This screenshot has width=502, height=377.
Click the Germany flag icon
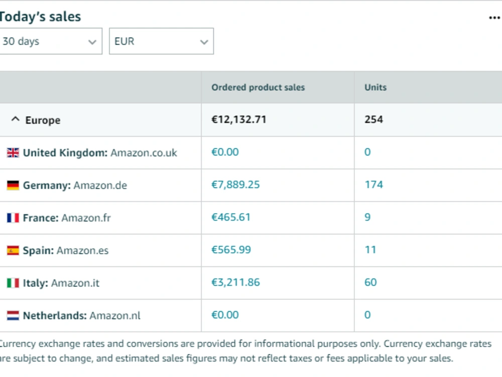pyautogui.click(x=13, y=185)
